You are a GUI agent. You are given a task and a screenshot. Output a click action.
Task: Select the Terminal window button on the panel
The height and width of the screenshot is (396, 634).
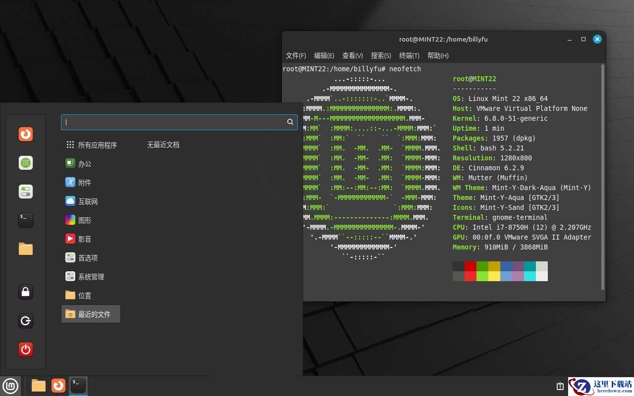click(x=78, y=386)
